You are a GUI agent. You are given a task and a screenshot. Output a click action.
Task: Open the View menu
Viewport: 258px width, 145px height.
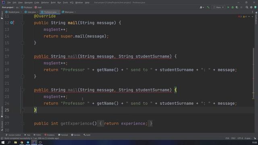[x=20, y=2]
